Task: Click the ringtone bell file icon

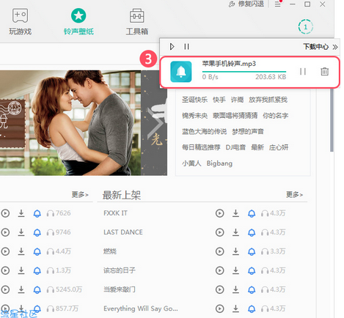Action: [181, 72]
